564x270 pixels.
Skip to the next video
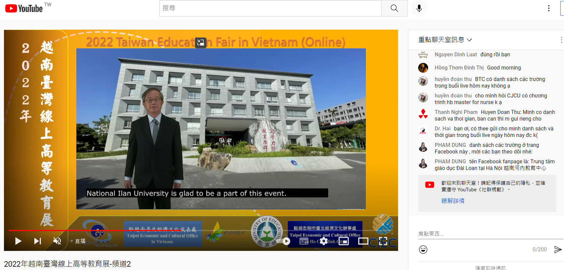click(38, 241)
